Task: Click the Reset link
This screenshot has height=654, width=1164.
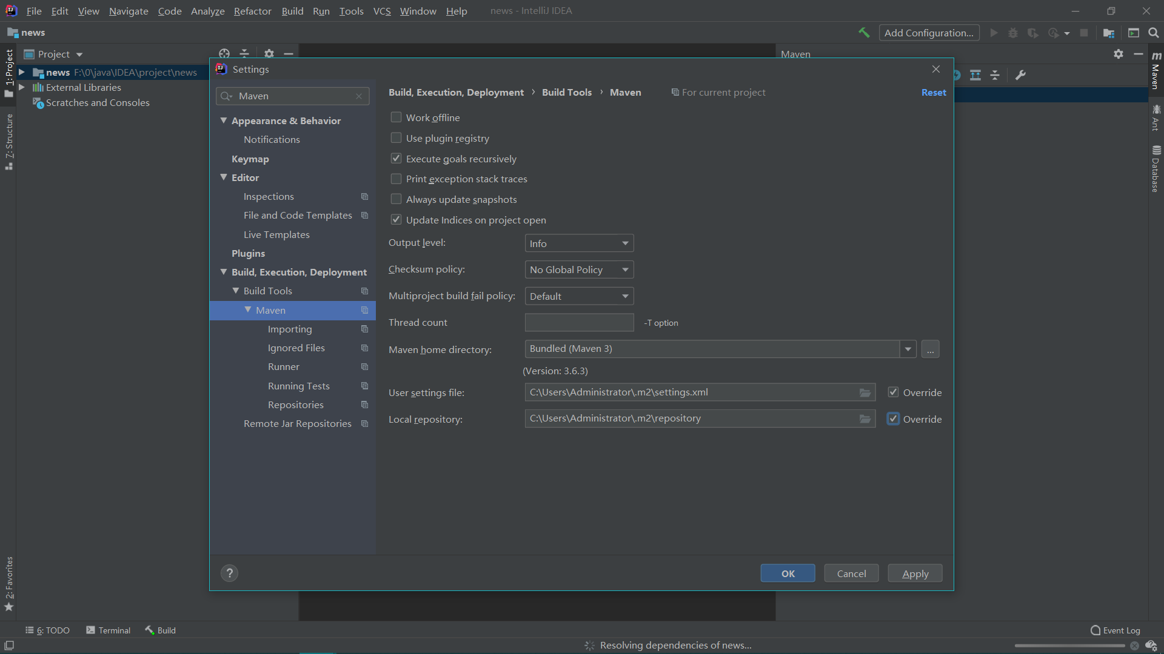Action: [934, 93]
